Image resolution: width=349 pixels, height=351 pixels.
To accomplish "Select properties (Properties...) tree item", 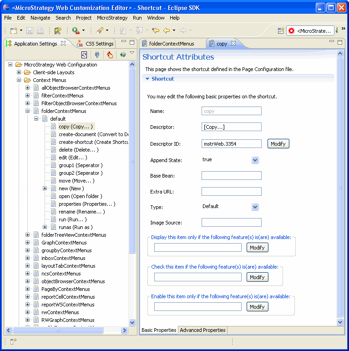I will point(87,204).
